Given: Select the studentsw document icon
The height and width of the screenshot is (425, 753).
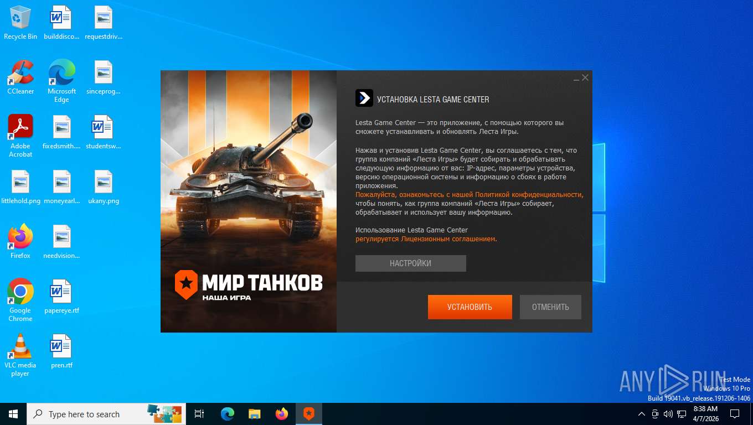Looking at the screenshot, I should click(x=104, y=133).
